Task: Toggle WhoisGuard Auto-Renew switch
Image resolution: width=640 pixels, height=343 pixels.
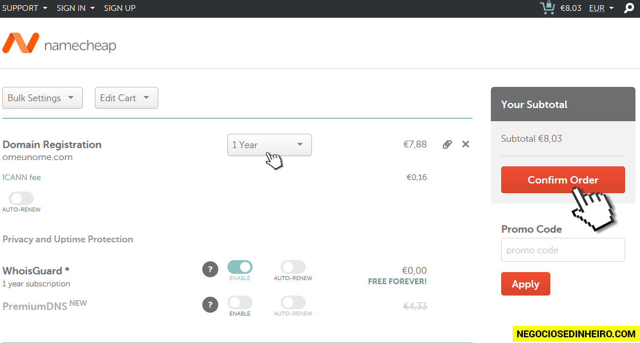Action: [293, 268]
